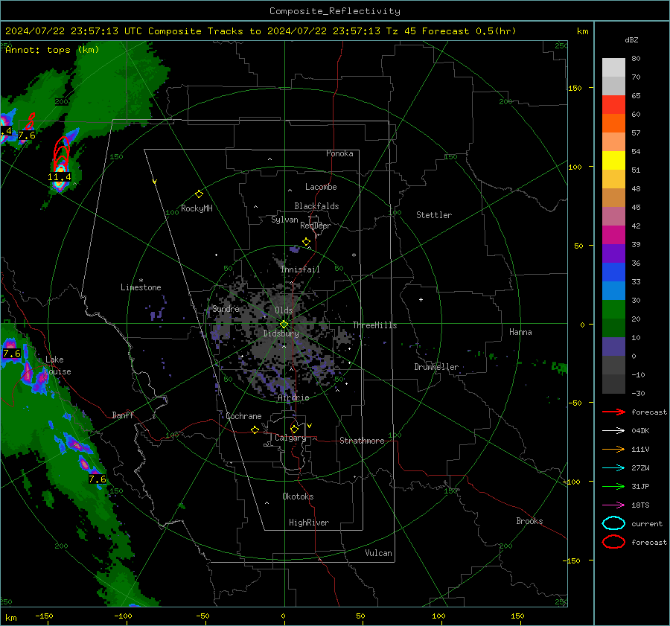Click the Strathmore city label

pos(362,441)
